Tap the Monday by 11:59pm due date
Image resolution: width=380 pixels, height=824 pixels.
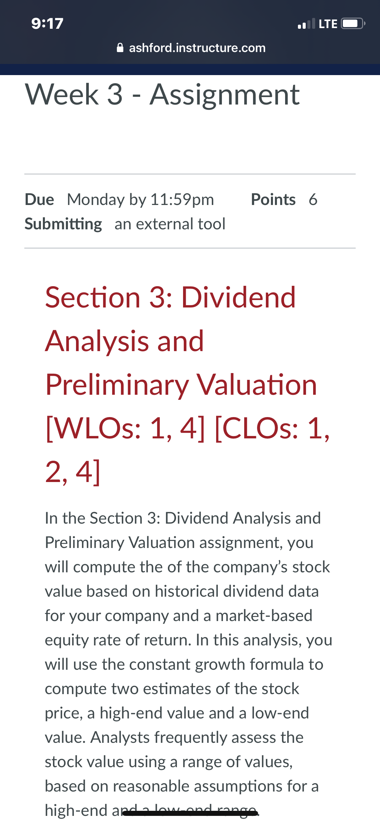point(141,200)
